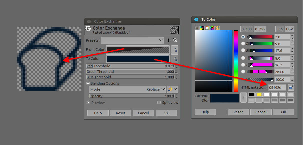Choose the yellow swatch in color history
The width and height of the screenshot is (303, 145).
click(259, 95)
